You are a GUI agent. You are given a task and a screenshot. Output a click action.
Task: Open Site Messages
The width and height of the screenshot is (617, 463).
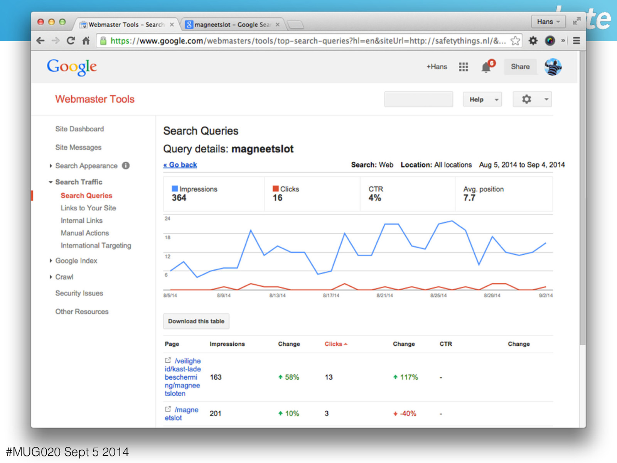(x=78, y=147)
